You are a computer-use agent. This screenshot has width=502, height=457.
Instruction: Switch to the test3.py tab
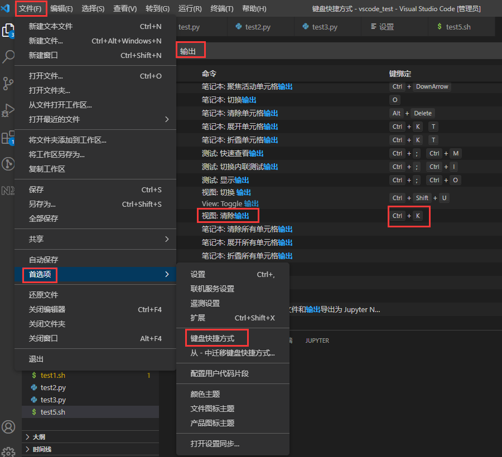click(x=327, y=27)
